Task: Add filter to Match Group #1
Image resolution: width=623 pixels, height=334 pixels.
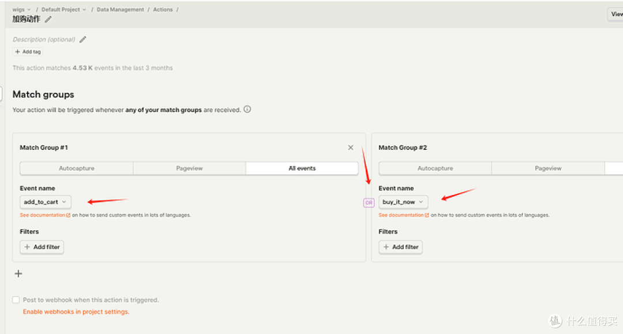Action: [42, 247]
